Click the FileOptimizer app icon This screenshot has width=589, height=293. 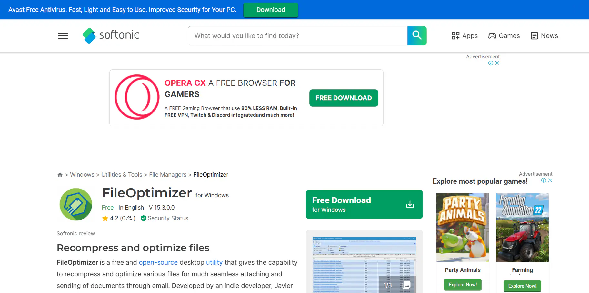[76, 204]
